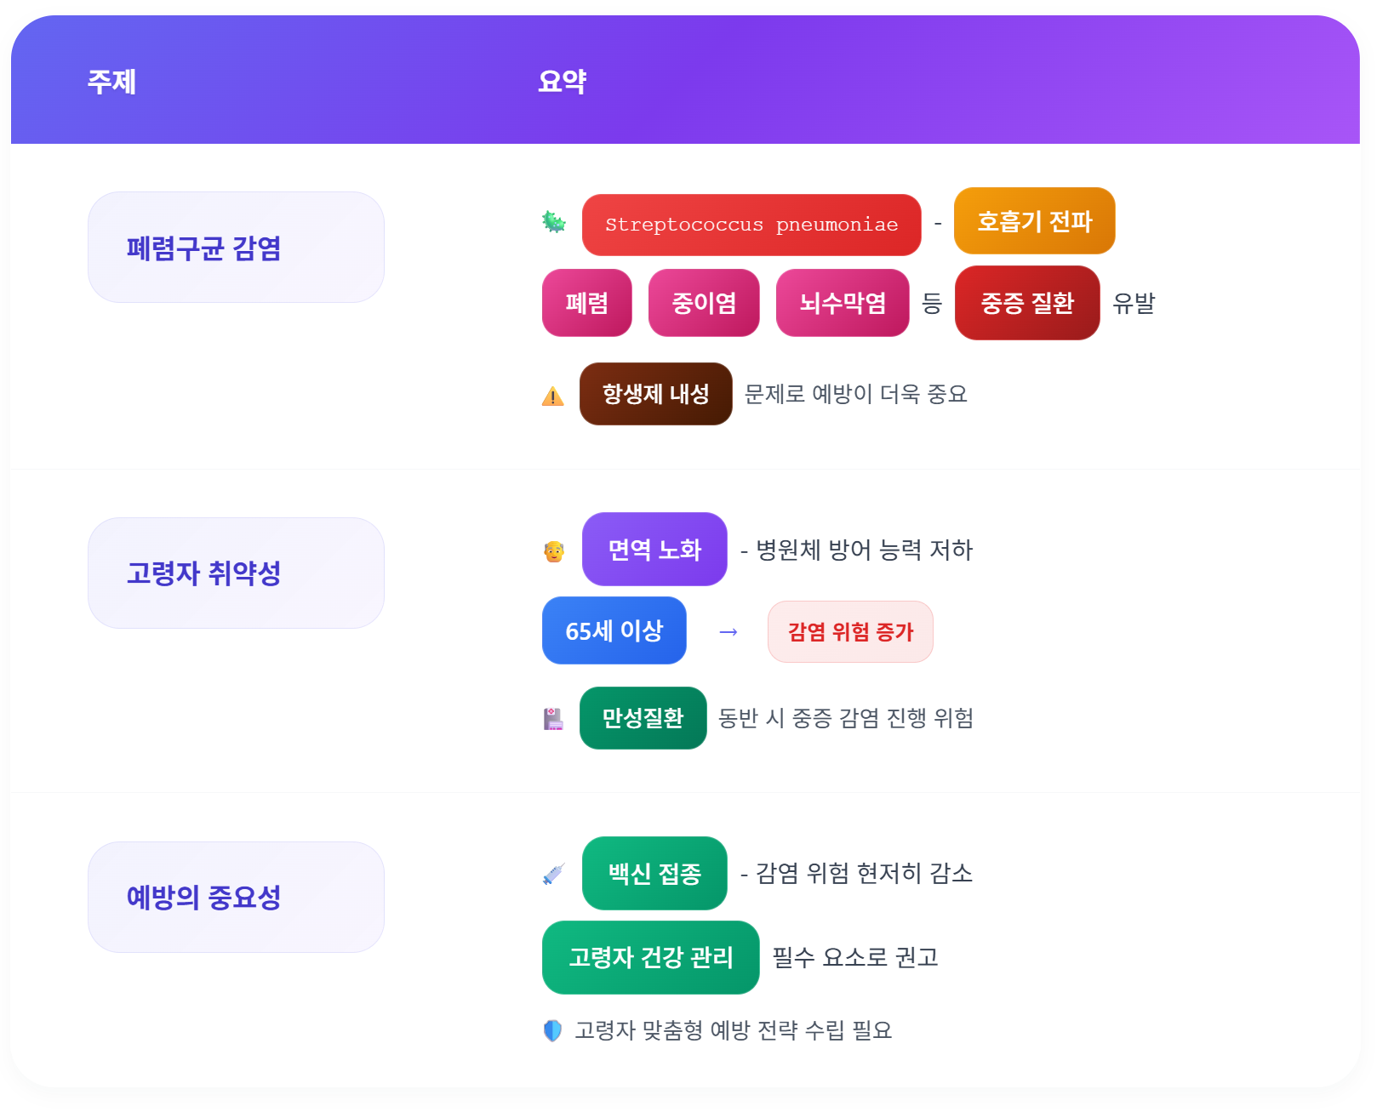Select the pink 폐렴 tag

(x=587, y=303)
